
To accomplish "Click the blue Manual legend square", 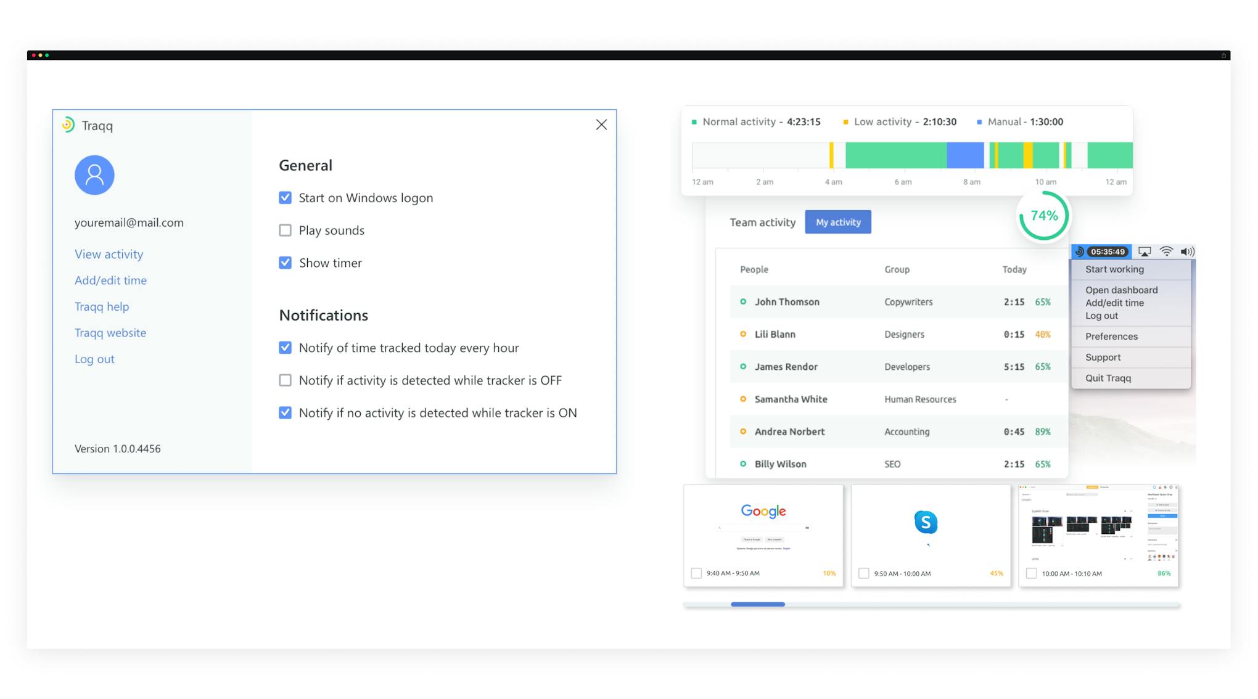I will click(x=979, y=122).
